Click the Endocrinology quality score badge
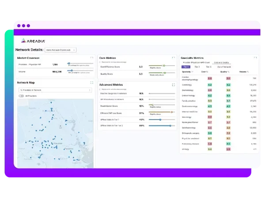Screen dimensions: 265x198 228,95
